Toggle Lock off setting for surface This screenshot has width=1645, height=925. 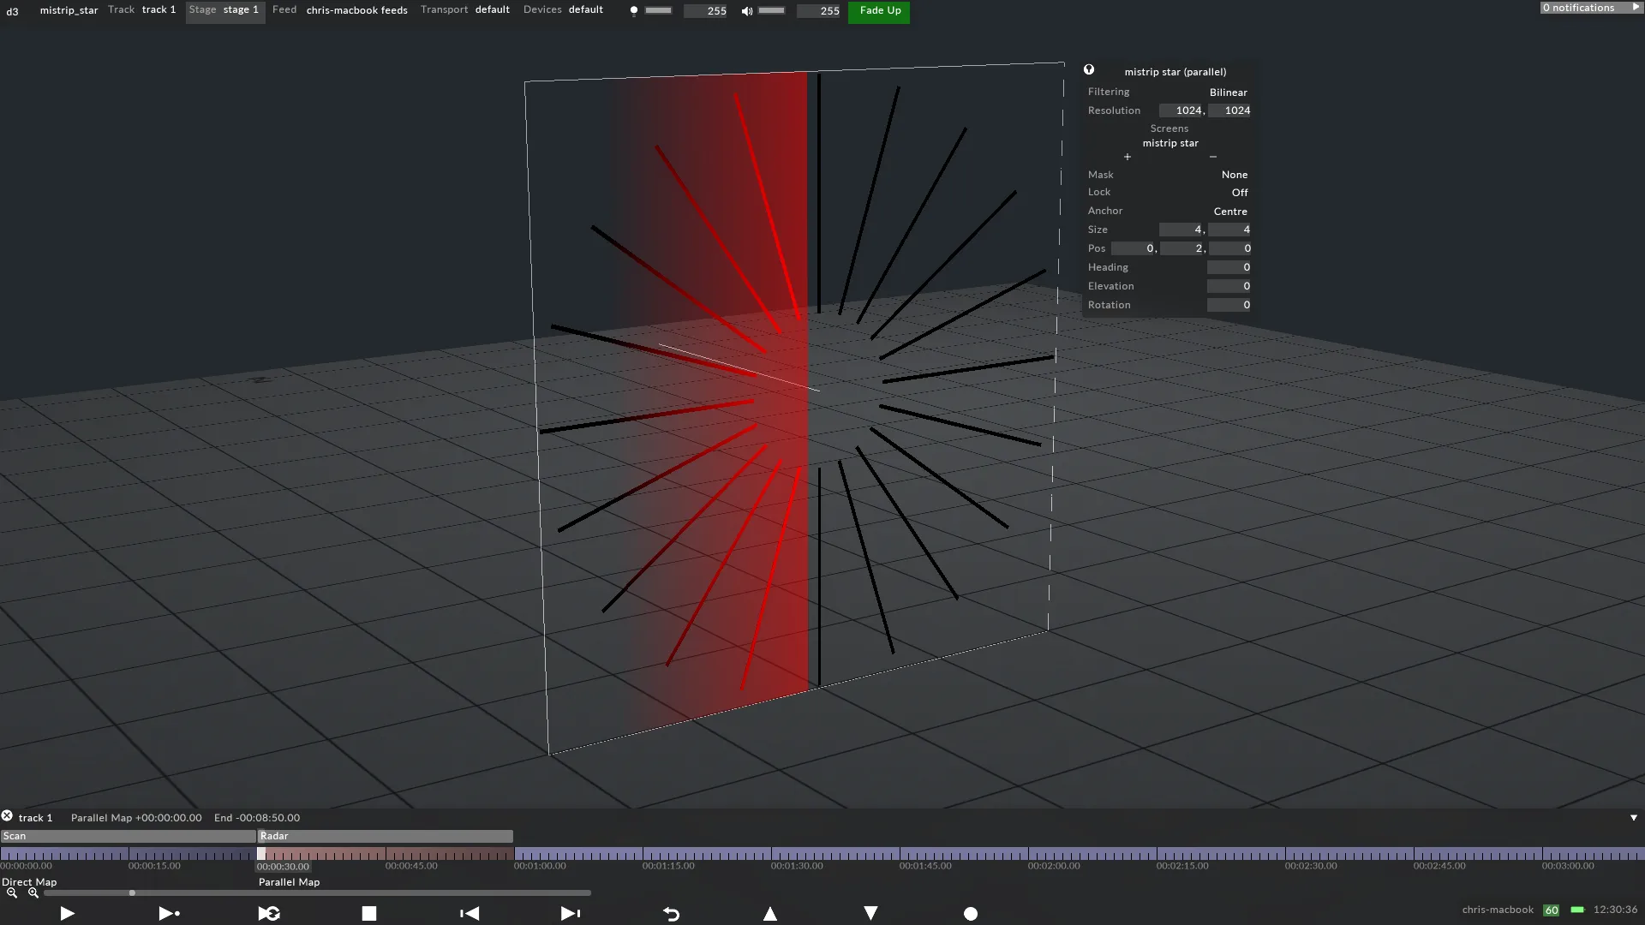pyautogui.click(x=1238, y=192)
